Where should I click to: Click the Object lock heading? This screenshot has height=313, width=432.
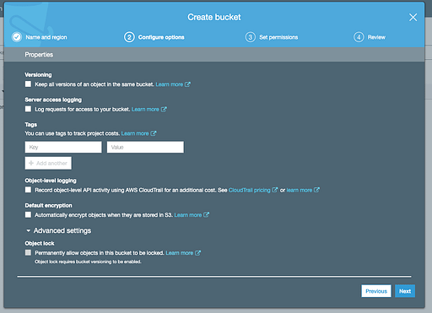pos(40,243)
